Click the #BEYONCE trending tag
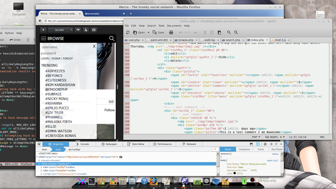Viewport: 336px width, 189px height. pos(54,76)
